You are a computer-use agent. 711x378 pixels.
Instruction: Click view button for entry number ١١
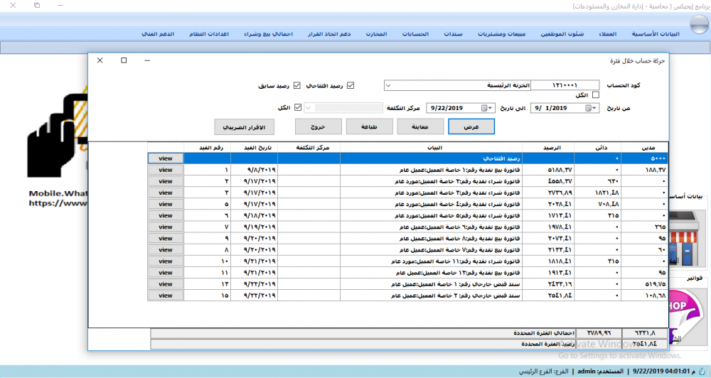[x=166, y=272]
